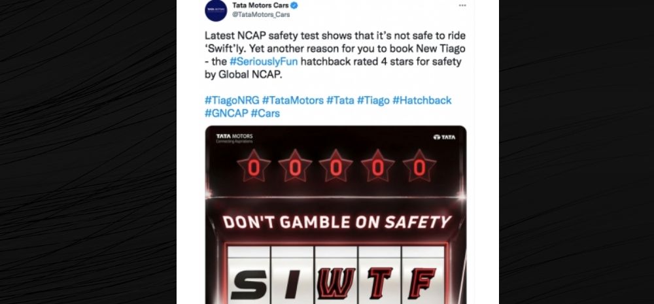Click the #Cars hashtag
This screenshot has width=654, height=304.
265,113
